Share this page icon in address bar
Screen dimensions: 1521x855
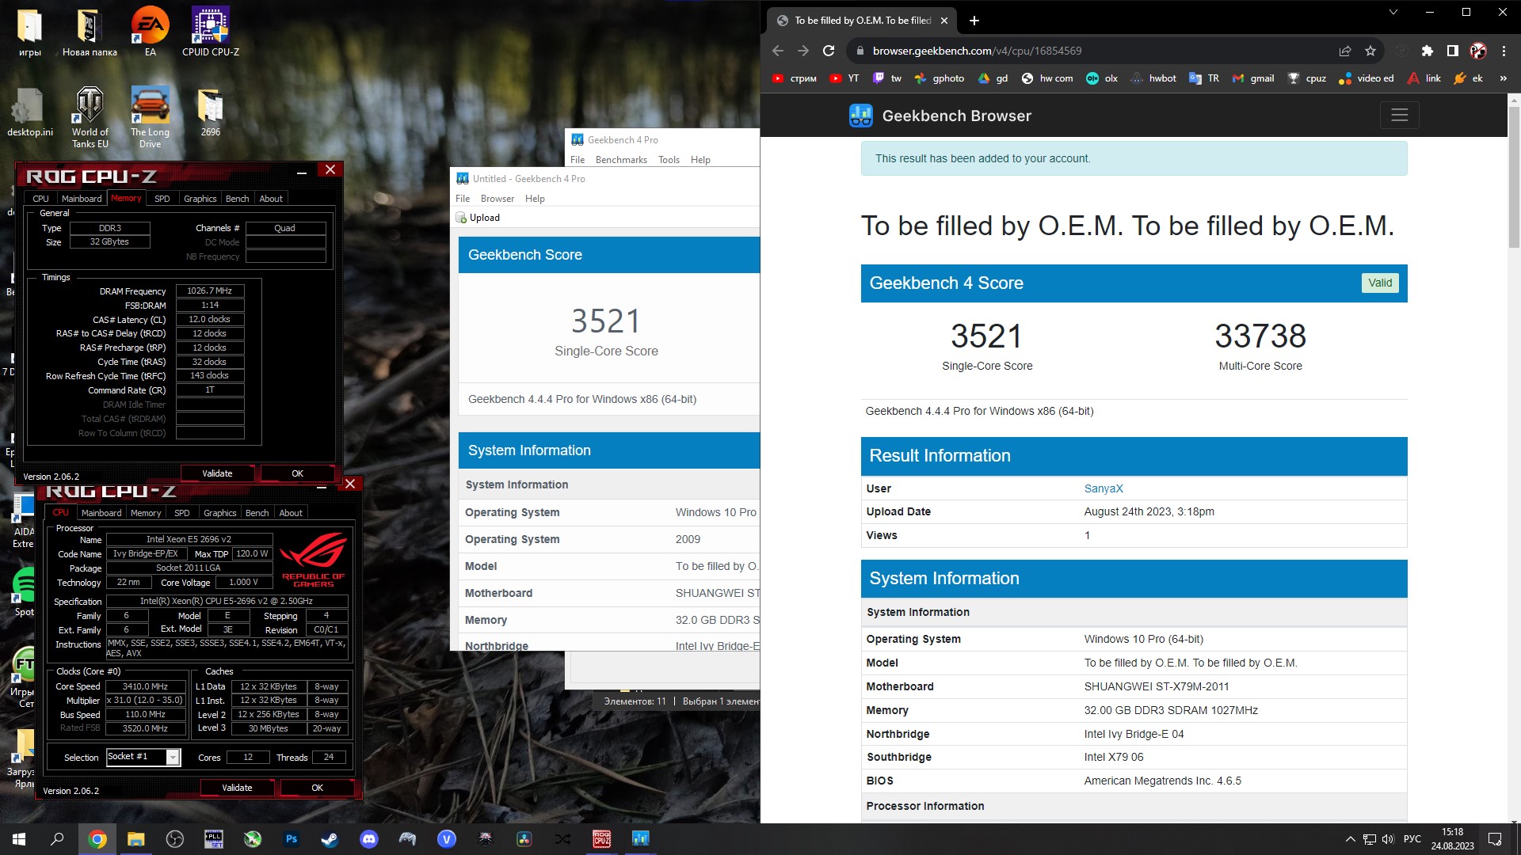1345,51
